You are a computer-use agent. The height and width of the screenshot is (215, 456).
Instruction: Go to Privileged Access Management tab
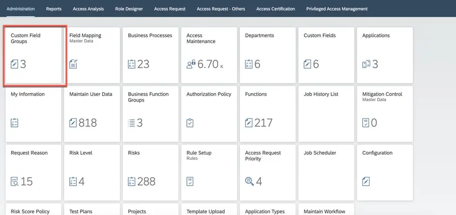click(336, 9)
